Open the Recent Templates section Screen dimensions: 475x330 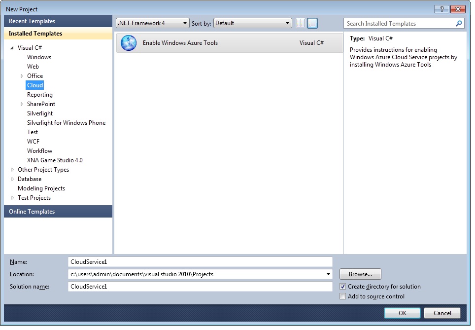(58, 21)
